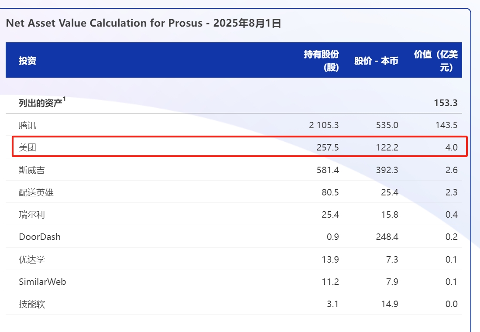Viewport: 480px width, 332px height.
Task: Click 腾讯 shares held 2 105.3
Action: tap(324, 125)
